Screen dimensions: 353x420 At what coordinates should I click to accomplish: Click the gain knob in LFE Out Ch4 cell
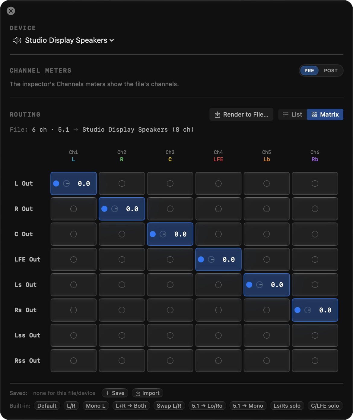click(211, 259)
